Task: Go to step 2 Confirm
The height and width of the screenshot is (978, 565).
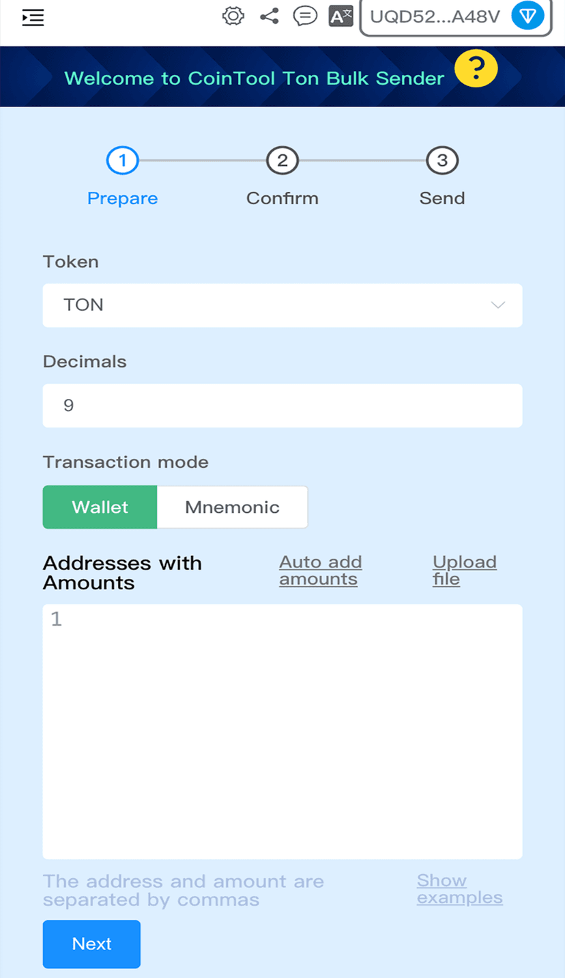Action: [282, 161]
